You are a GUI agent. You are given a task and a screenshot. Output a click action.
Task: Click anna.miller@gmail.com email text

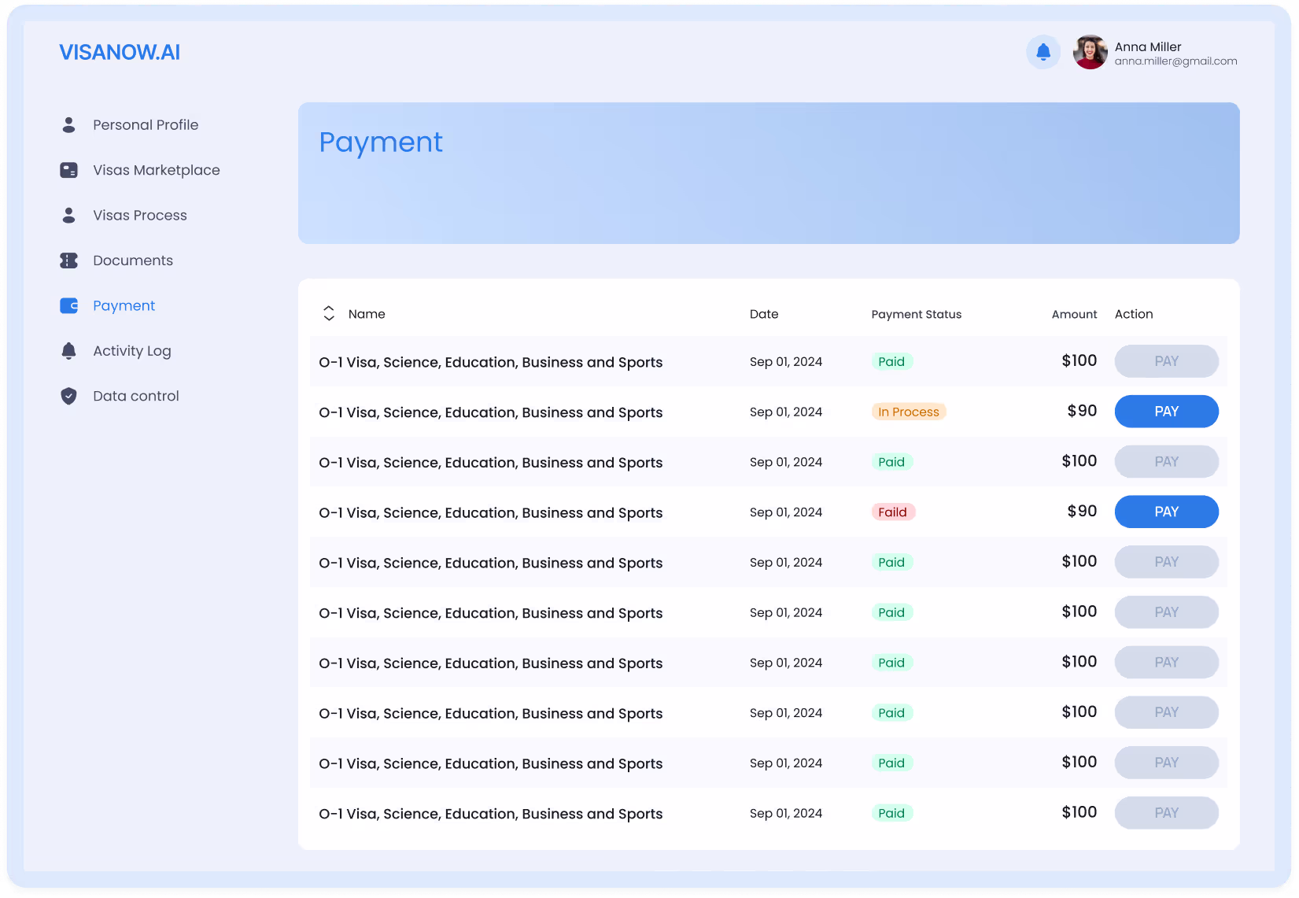(x=1175, y=61)
